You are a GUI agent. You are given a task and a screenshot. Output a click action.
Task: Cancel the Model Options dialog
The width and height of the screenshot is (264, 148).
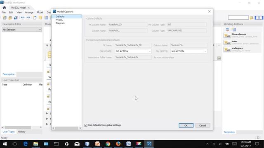pos(203,125)
